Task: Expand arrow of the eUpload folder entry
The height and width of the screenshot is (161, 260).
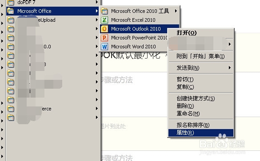Action: coord(97,20)
